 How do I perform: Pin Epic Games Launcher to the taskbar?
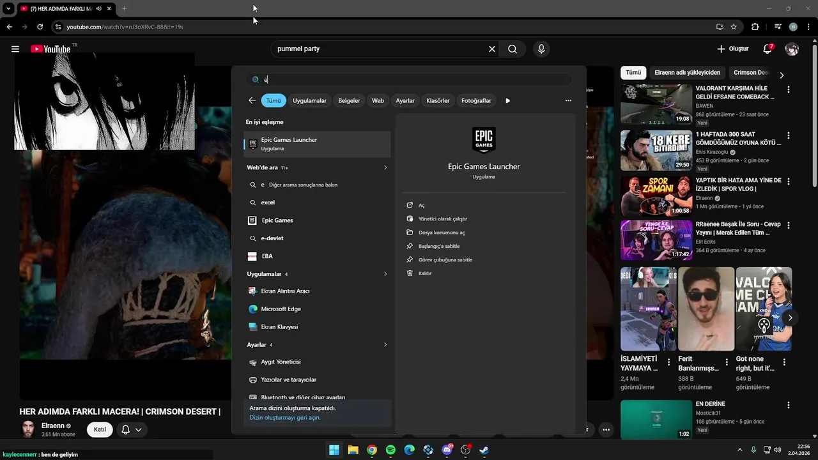click(x=445, y=260)
